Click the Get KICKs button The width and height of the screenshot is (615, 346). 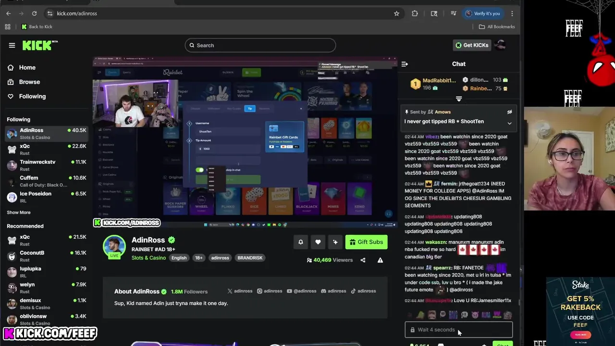(x=472, y=45)
